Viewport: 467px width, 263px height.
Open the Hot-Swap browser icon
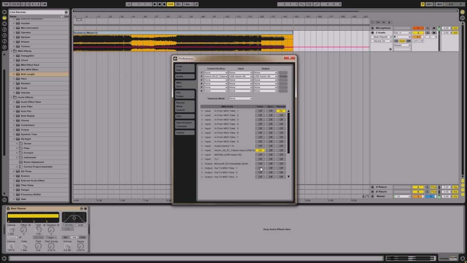point(4,47)
